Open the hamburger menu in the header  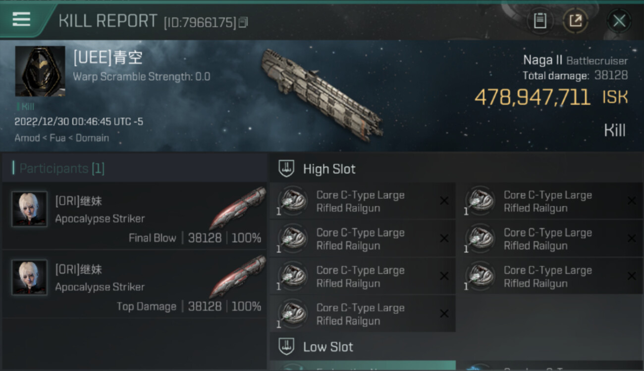point(21,19)
